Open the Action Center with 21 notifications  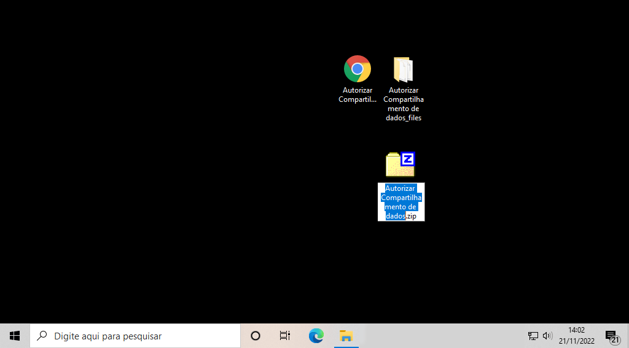coord(611,336)
